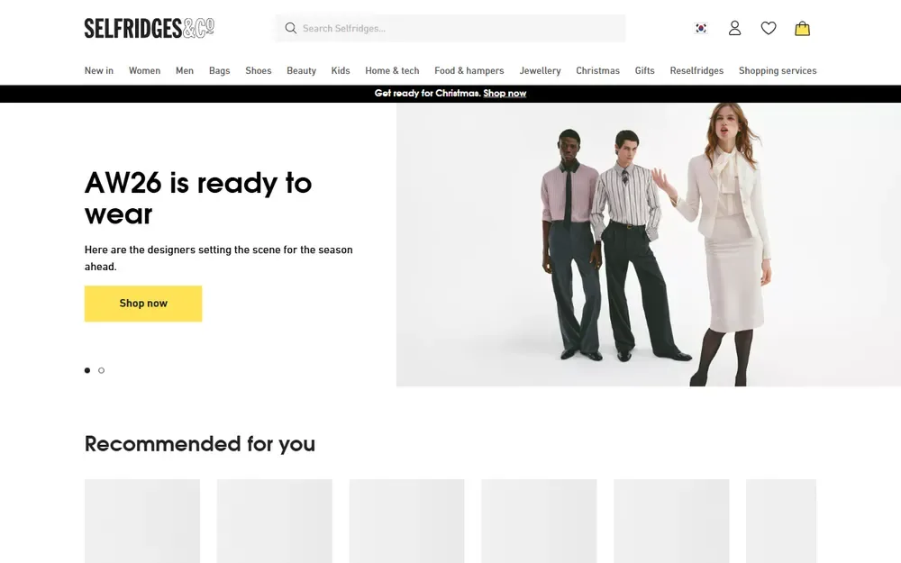Open the Shopping services menu
The width and height of the screenshot is (901, 563).
(778, 70)
